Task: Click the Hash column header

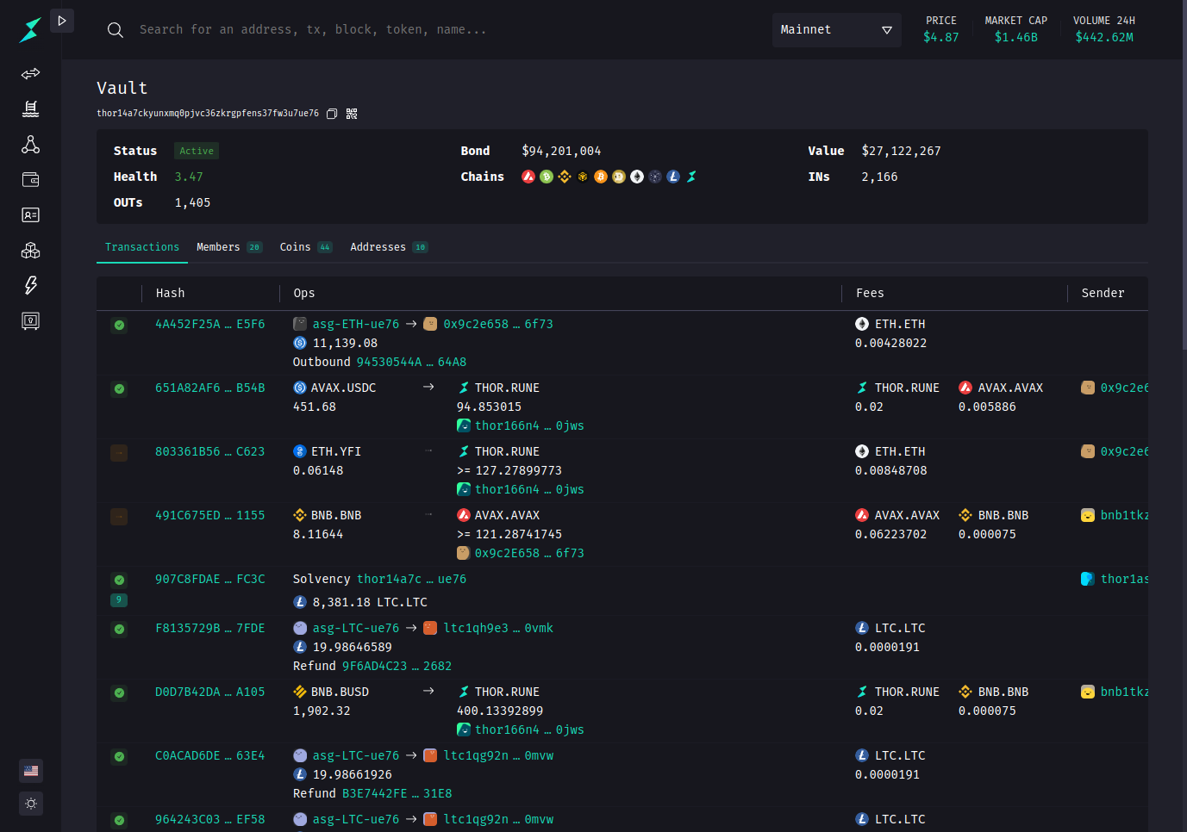Action: [170, 293]
